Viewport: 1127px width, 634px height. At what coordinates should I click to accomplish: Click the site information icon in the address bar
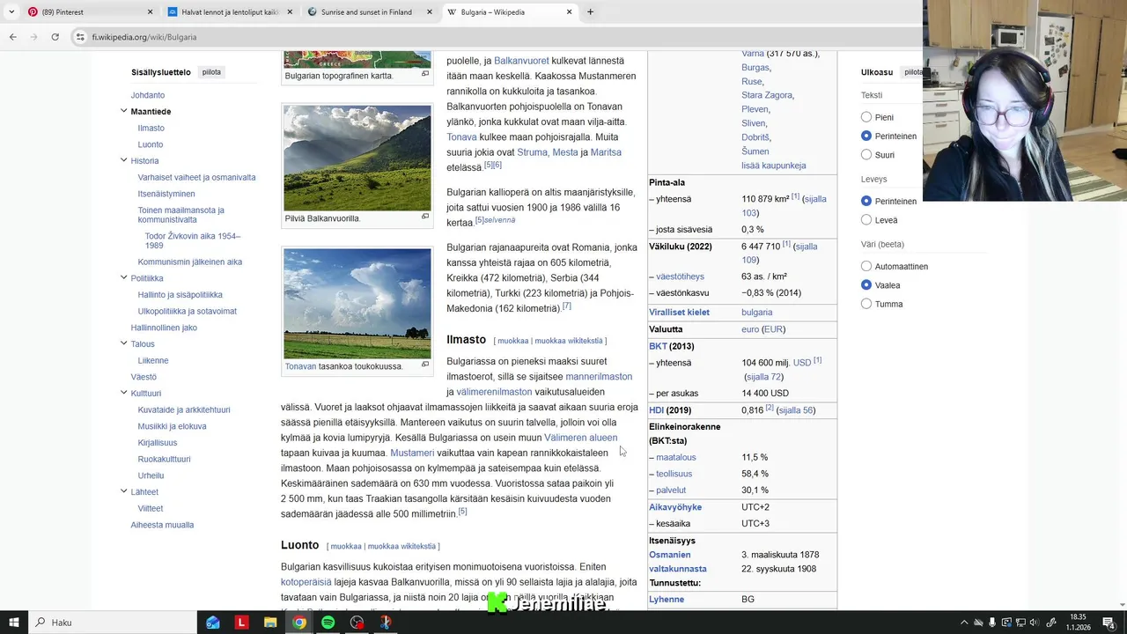coord(80,37)
